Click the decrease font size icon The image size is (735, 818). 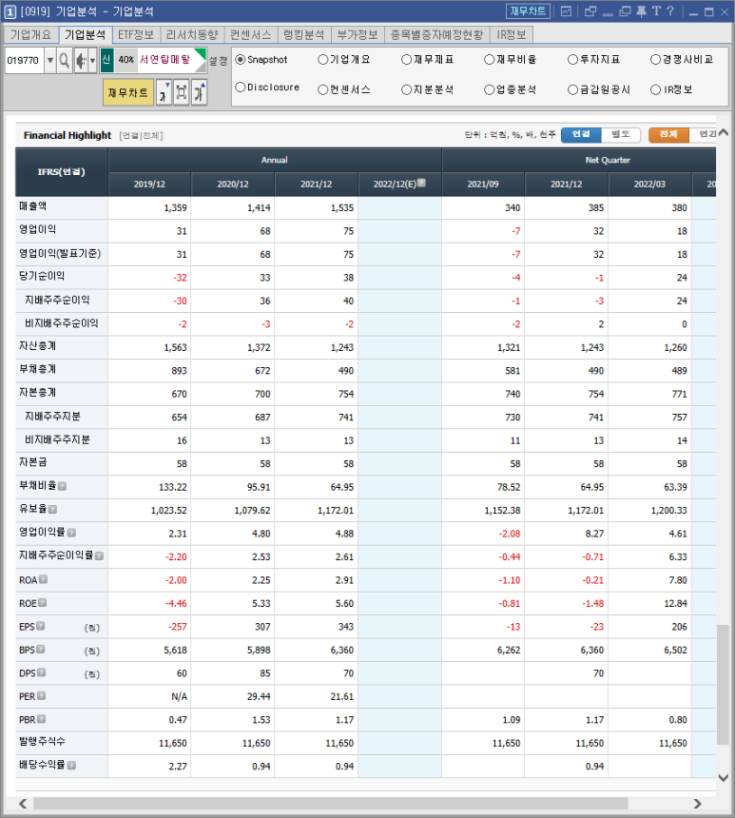164,92
